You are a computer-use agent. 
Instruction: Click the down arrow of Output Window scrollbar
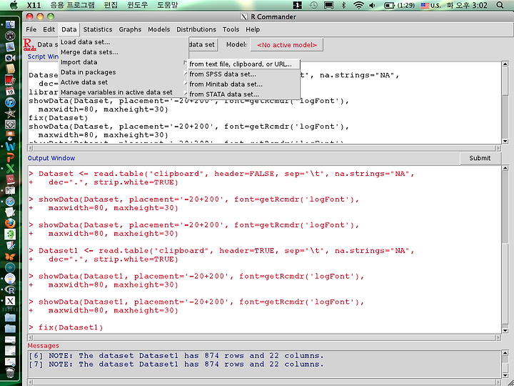pyautogui.click(x=505, y=331)
